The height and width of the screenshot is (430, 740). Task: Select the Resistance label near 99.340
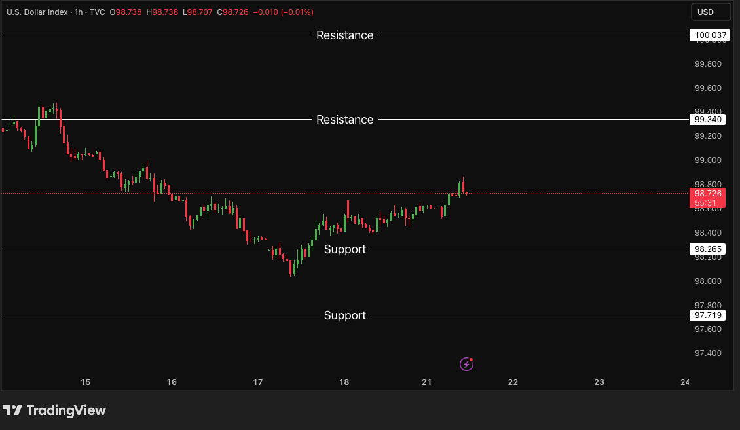(344, 120)
